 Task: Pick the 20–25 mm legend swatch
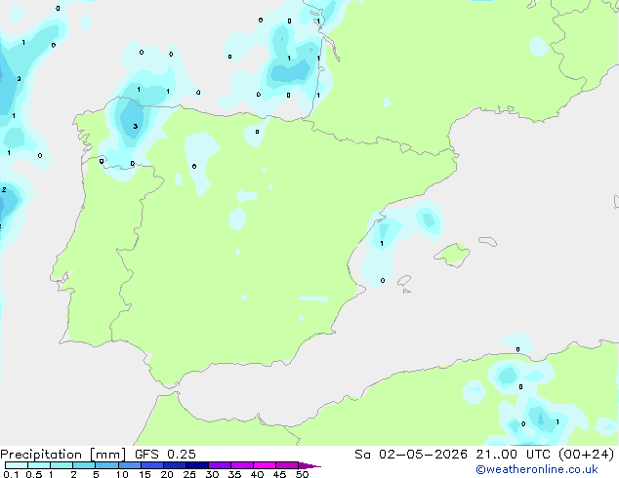click(x=174, y=465)
